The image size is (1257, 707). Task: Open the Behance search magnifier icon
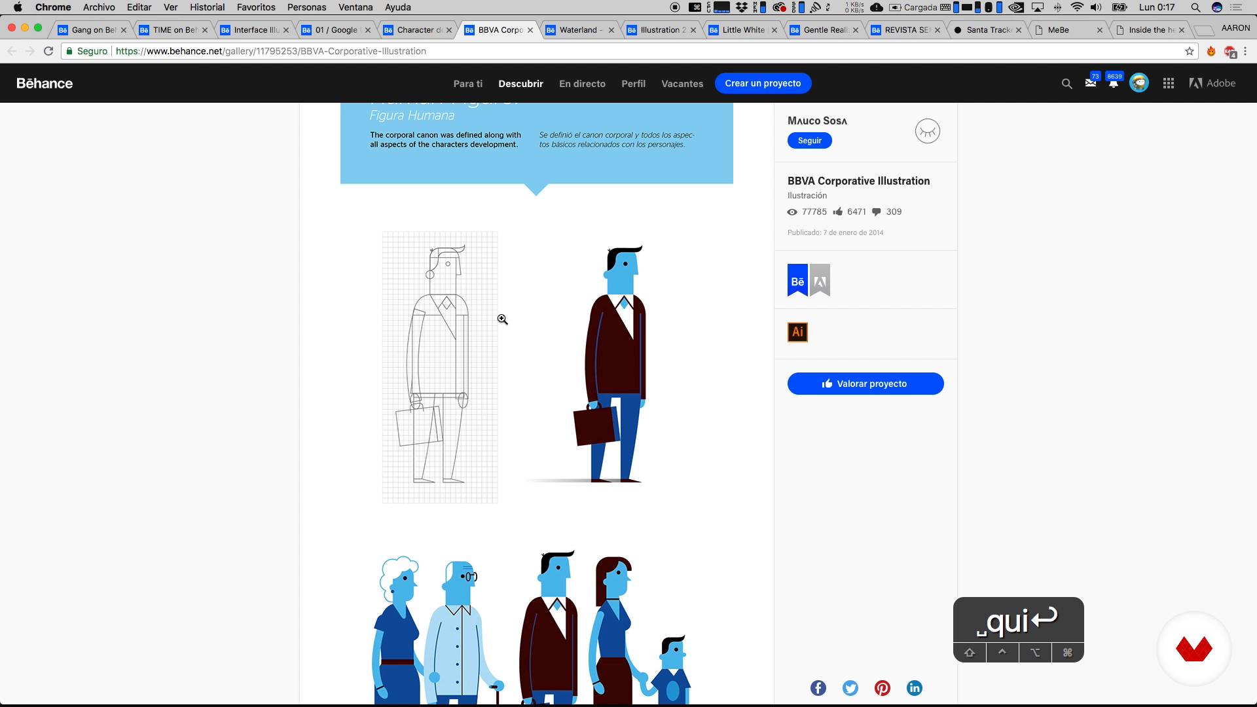pyautogui.click(x=1066, y=84)
